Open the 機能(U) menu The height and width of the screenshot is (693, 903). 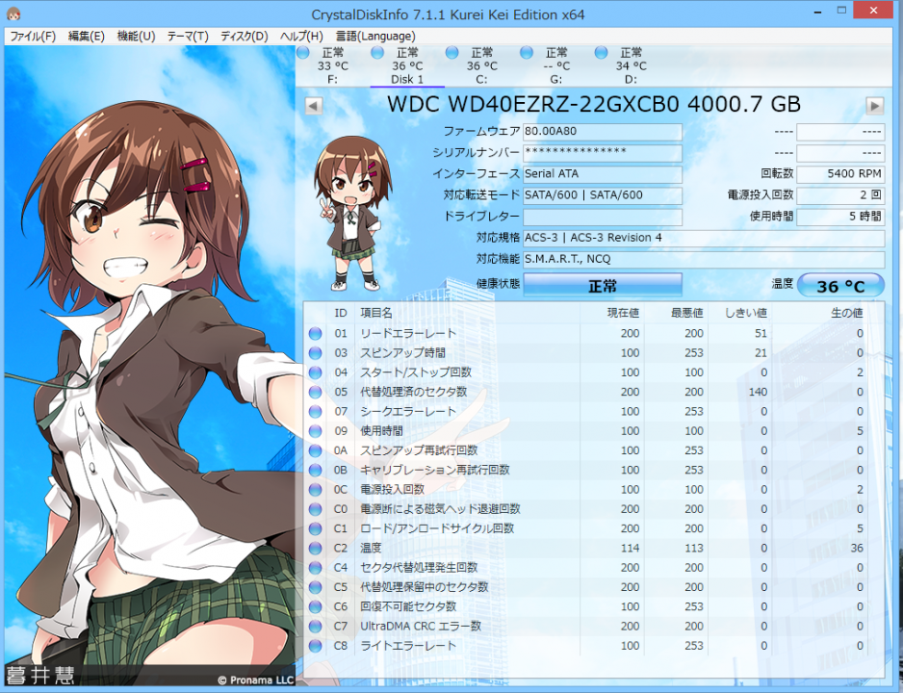(x=136, y=37)
